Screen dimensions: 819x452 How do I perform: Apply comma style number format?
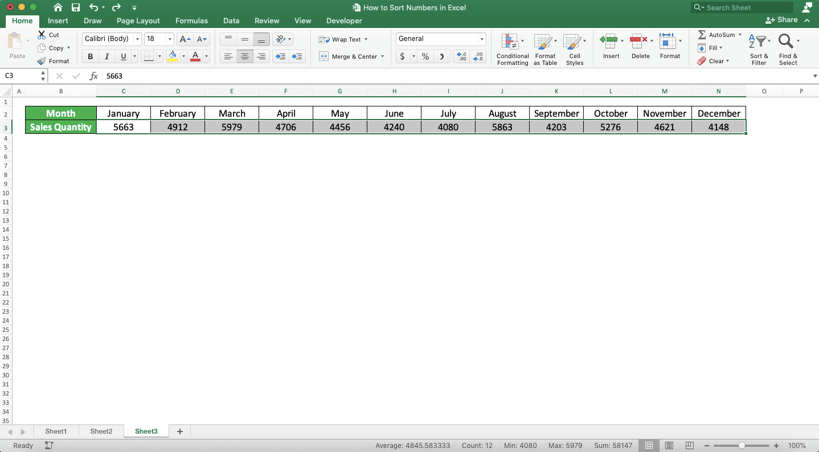[442, 56]
